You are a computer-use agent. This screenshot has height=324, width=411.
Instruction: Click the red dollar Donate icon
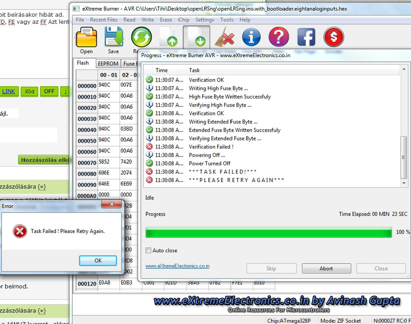coord(334,37)
